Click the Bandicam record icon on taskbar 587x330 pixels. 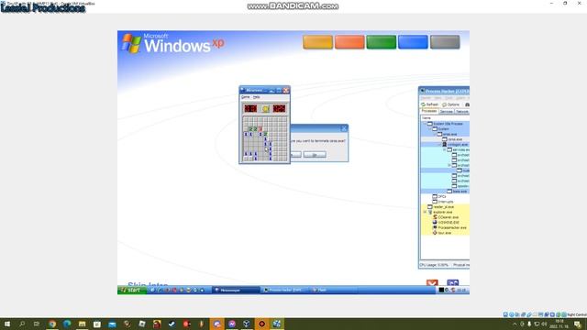[261, 324]
